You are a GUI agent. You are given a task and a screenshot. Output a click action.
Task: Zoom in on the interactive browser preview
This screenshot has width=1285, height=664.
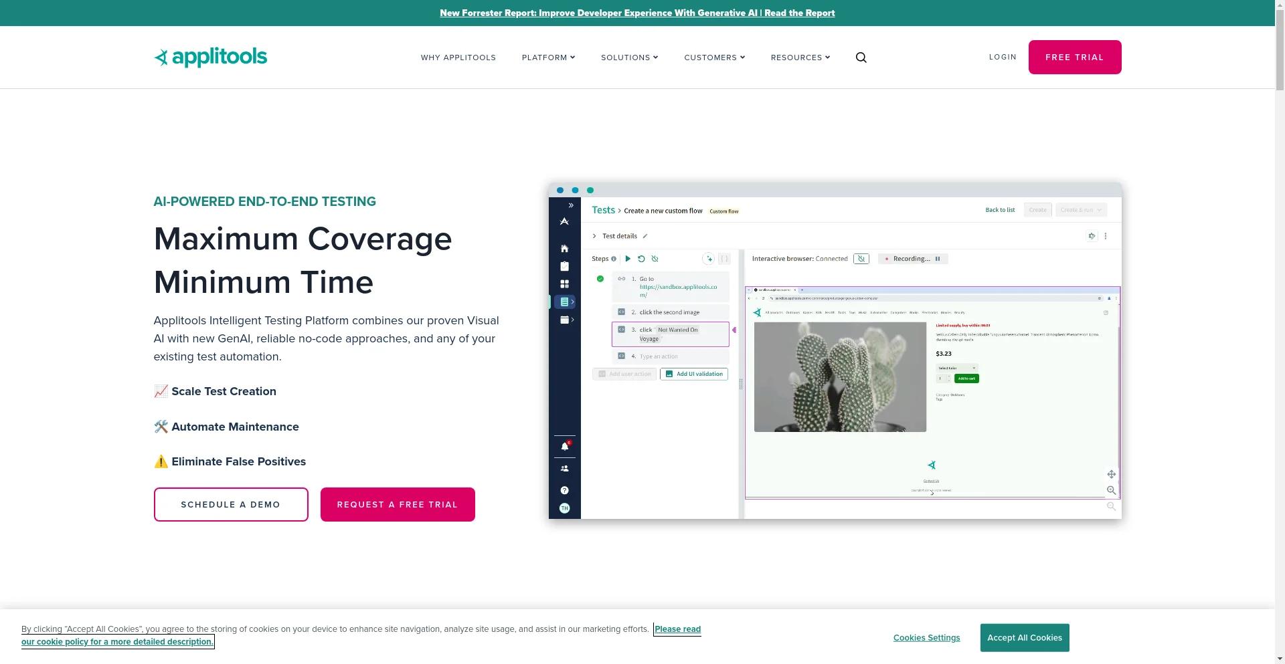point(1111,491)
